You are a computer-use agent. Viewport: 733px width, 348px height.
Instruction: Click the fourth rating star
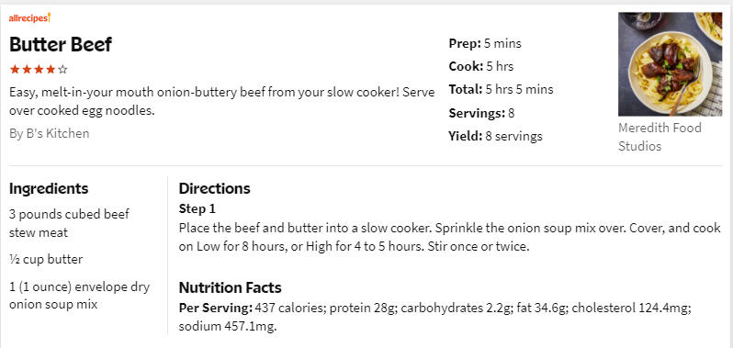(51, 70)
